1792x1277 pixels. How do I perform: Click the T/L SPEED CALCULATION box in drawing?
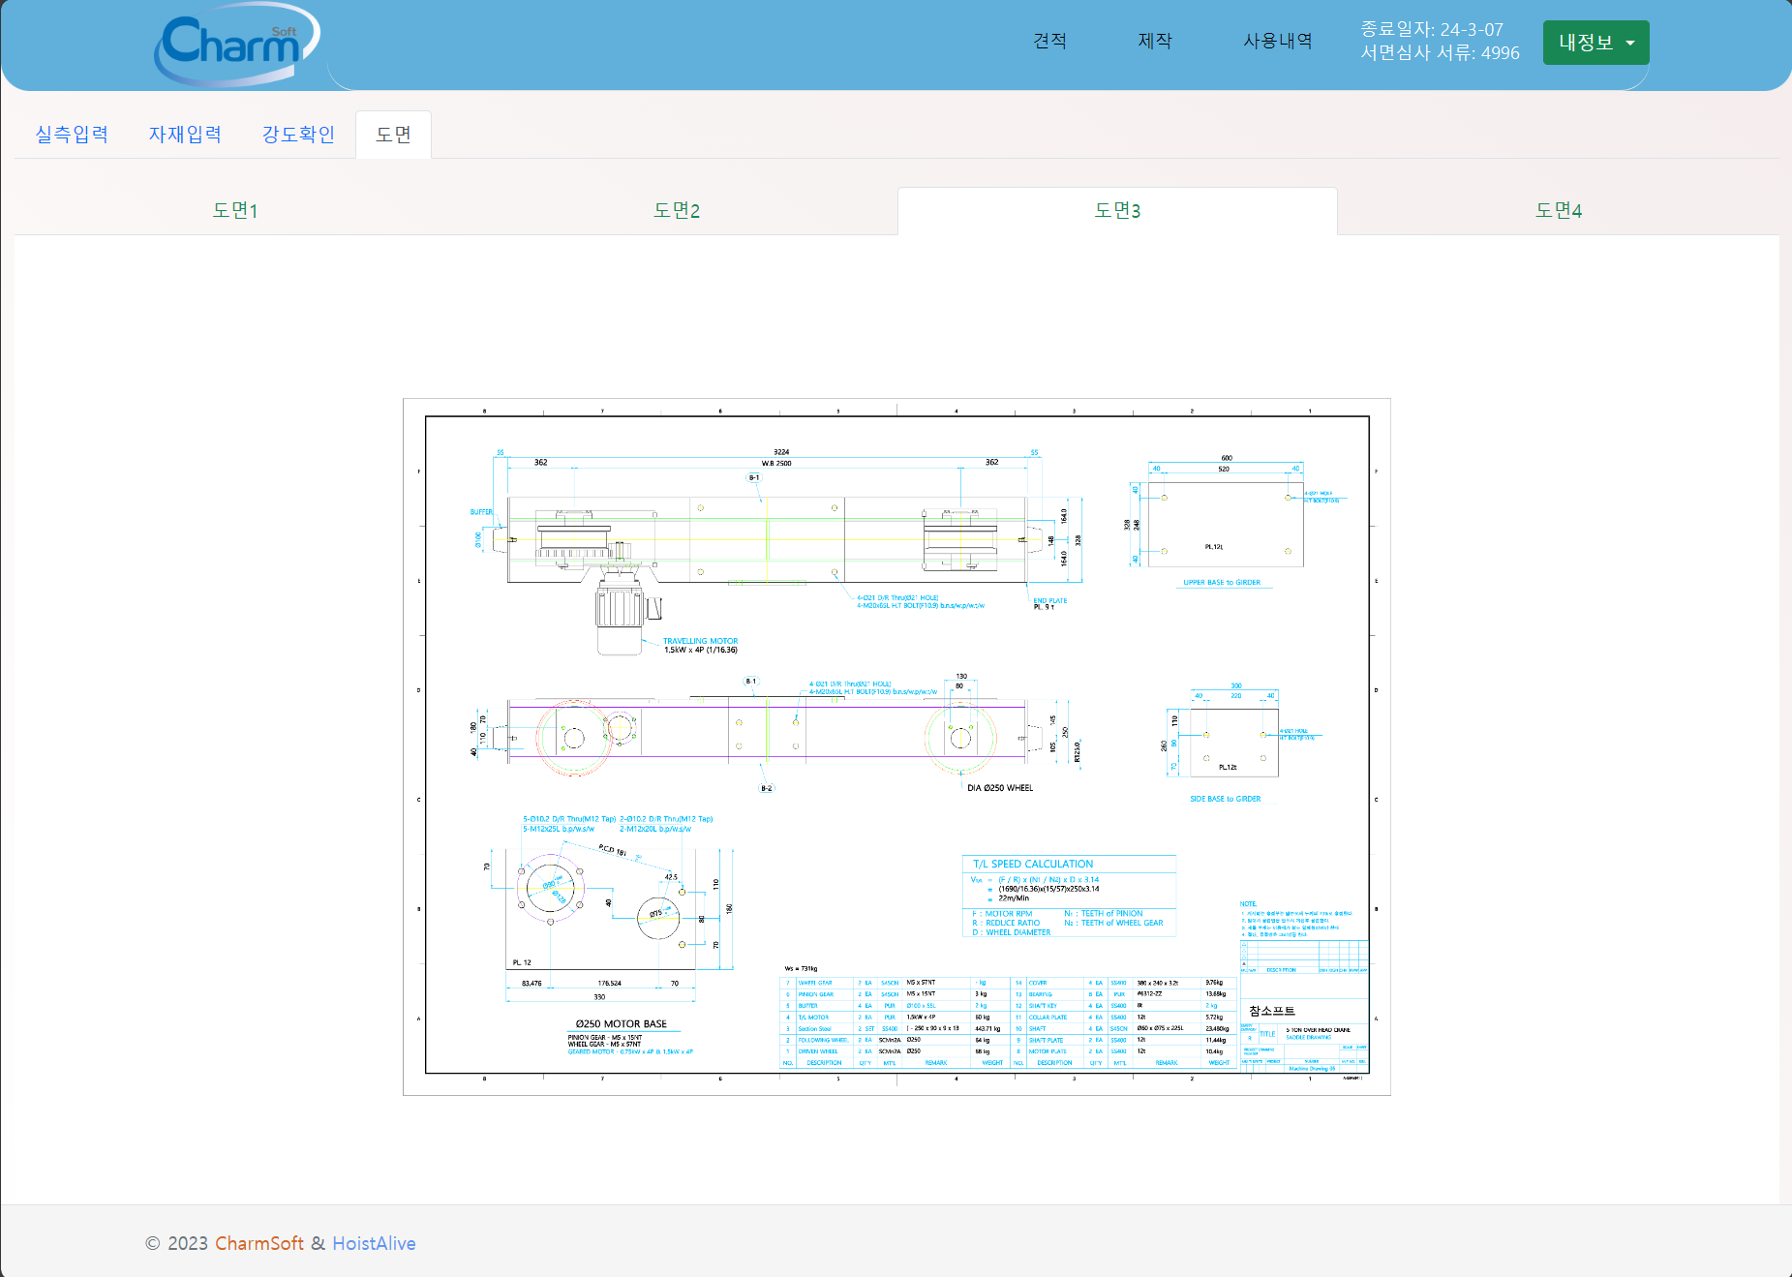click(x=1069, y=896)
